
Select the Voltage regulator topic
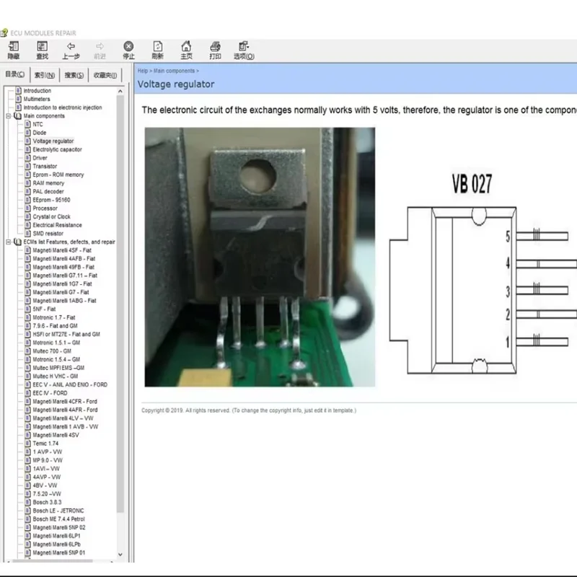53,141
